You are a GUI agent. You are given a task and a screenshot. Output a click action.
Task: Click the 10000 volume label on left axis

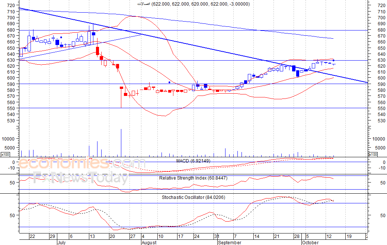8,139
